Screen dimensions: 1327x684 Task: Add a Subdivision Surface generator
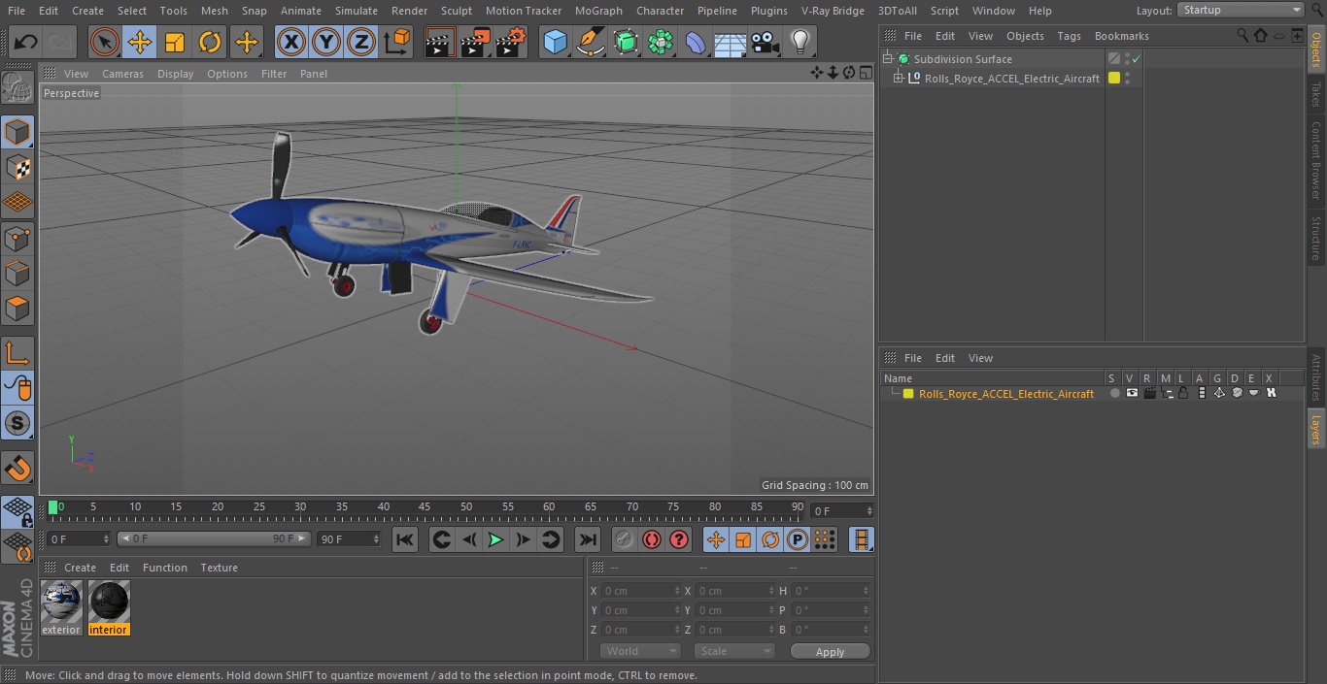click(x=626, y=42)
